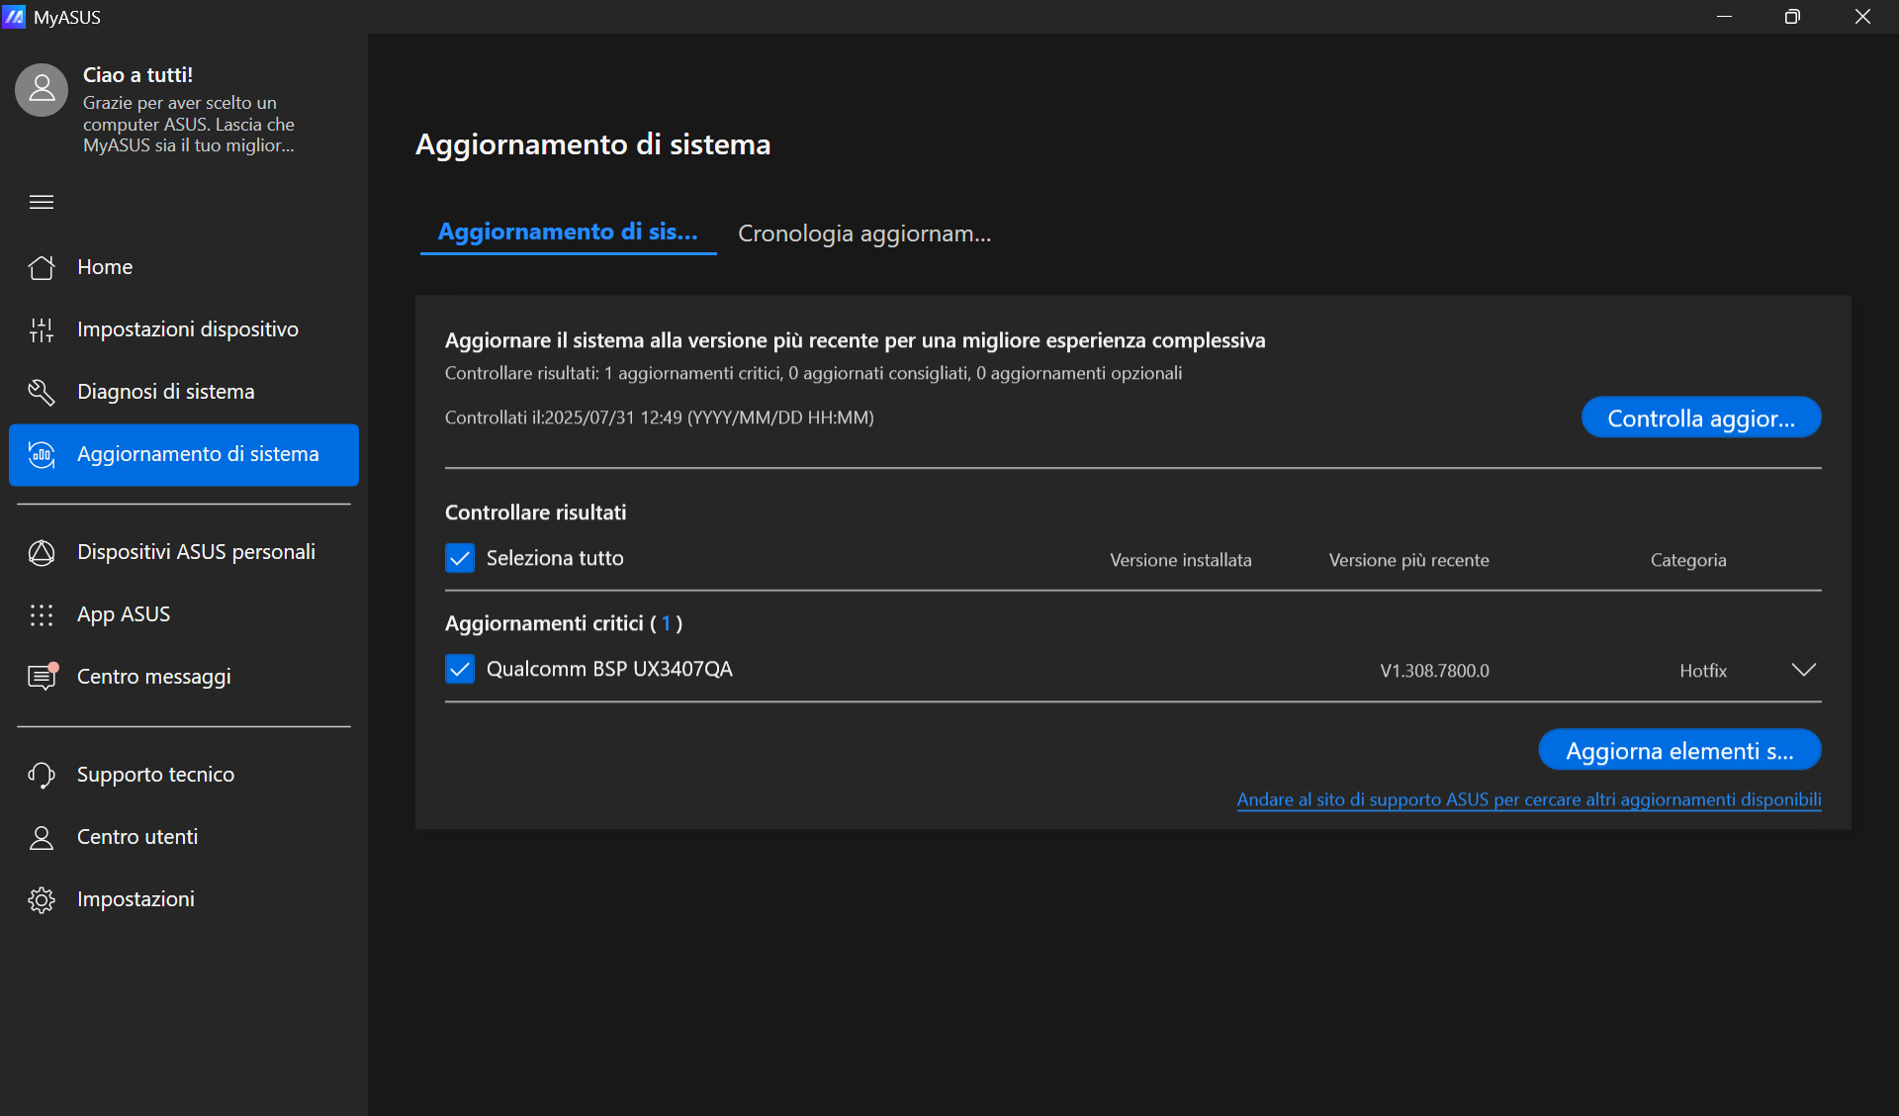Click the App ASUS grid icon
This screenshot has height=1116, width=1899.
point(42,614)
